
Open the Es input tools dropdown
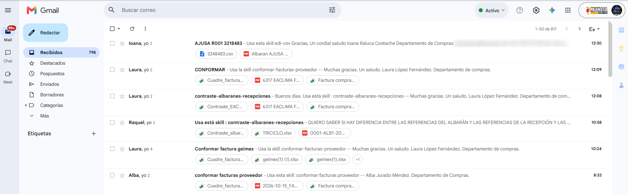[x=594, y=29]
